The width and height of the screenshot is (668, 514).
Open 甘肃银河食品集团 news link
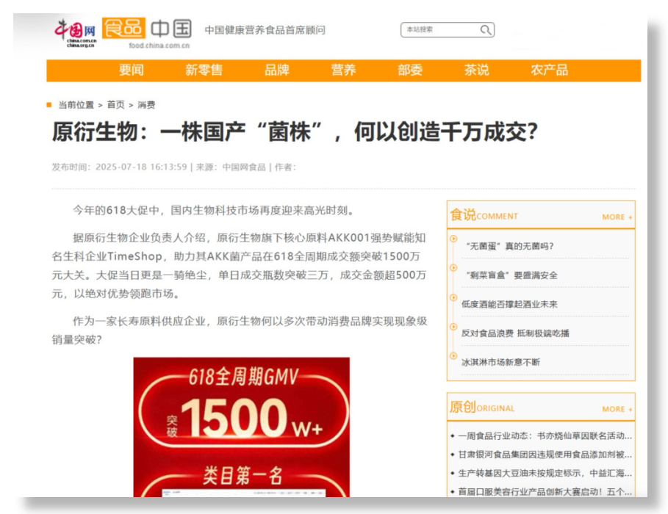(x=545, y=455)
